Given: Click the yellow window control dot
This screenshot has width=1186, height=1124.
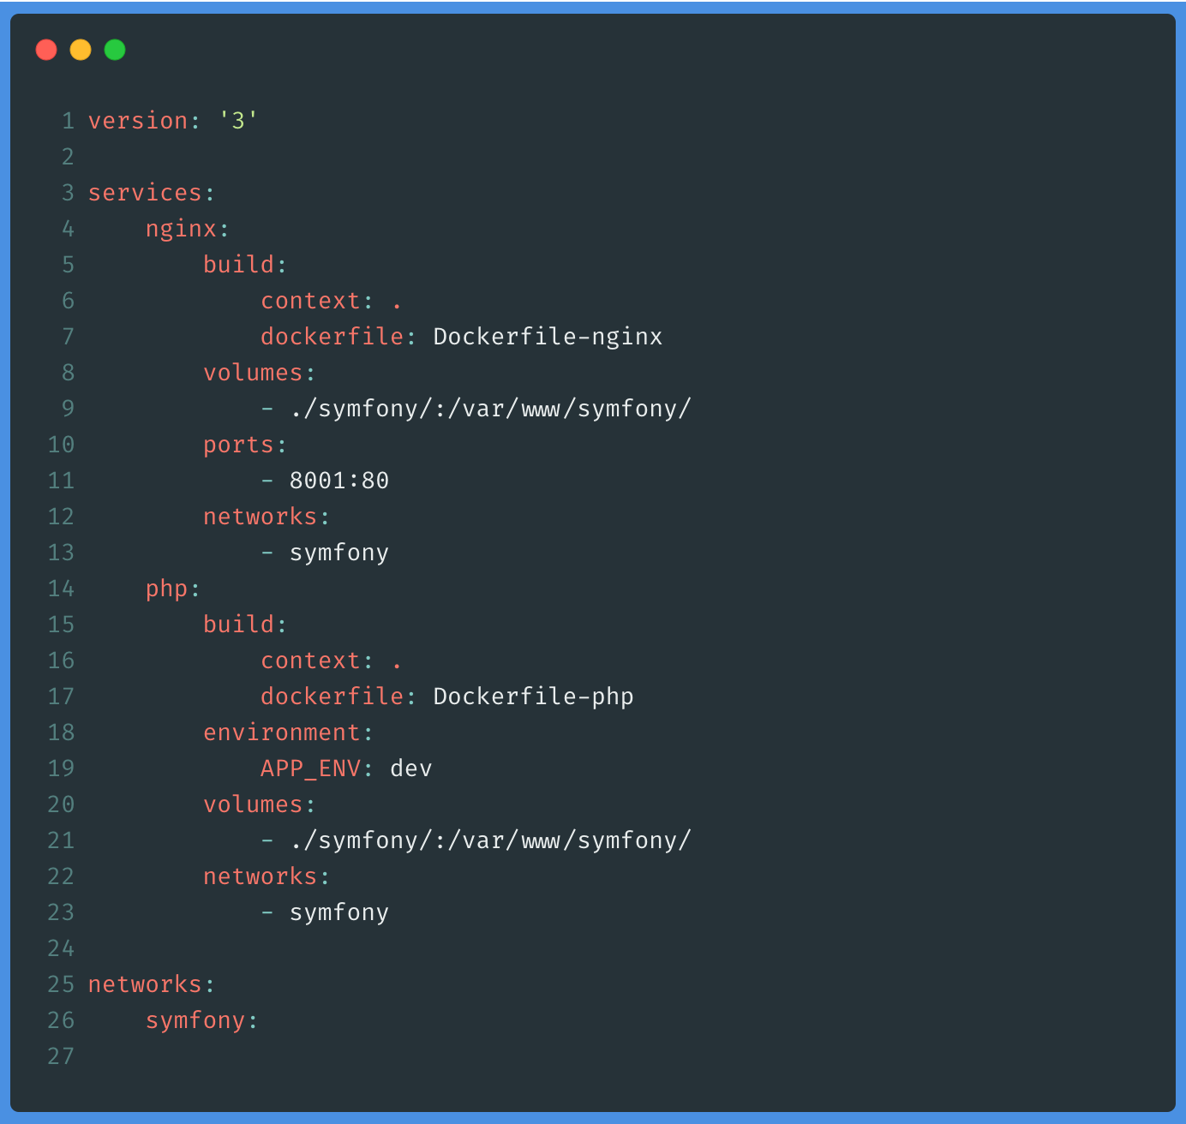Looking at the screenshot, I should (x=81, y=50).
